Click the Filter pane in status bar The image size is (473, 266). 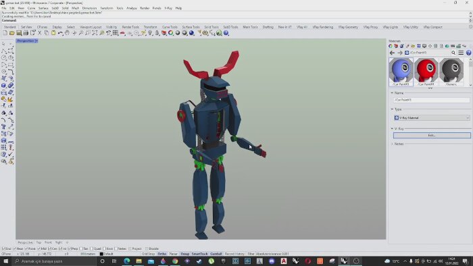pyautogui.click(x=251, y=254)
